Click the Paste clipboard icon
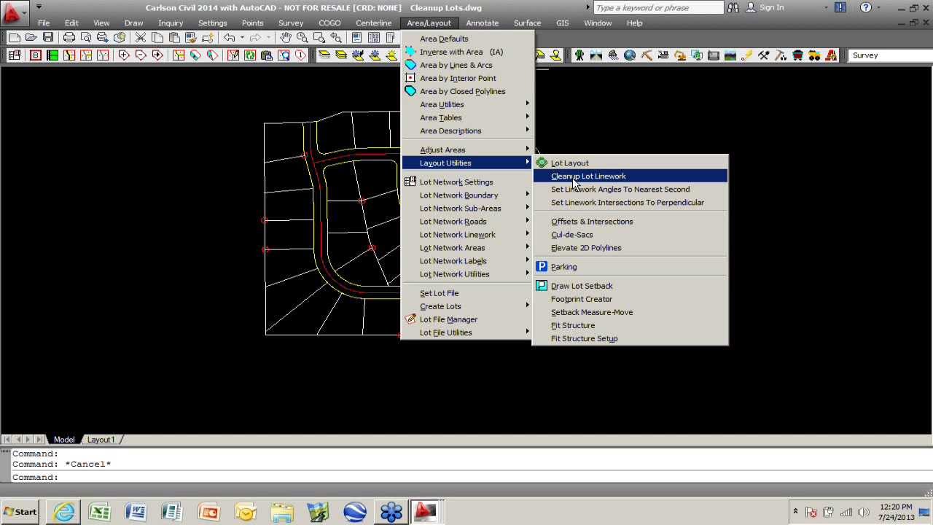This screenshot has width=933, height=525. pos(174,37)
